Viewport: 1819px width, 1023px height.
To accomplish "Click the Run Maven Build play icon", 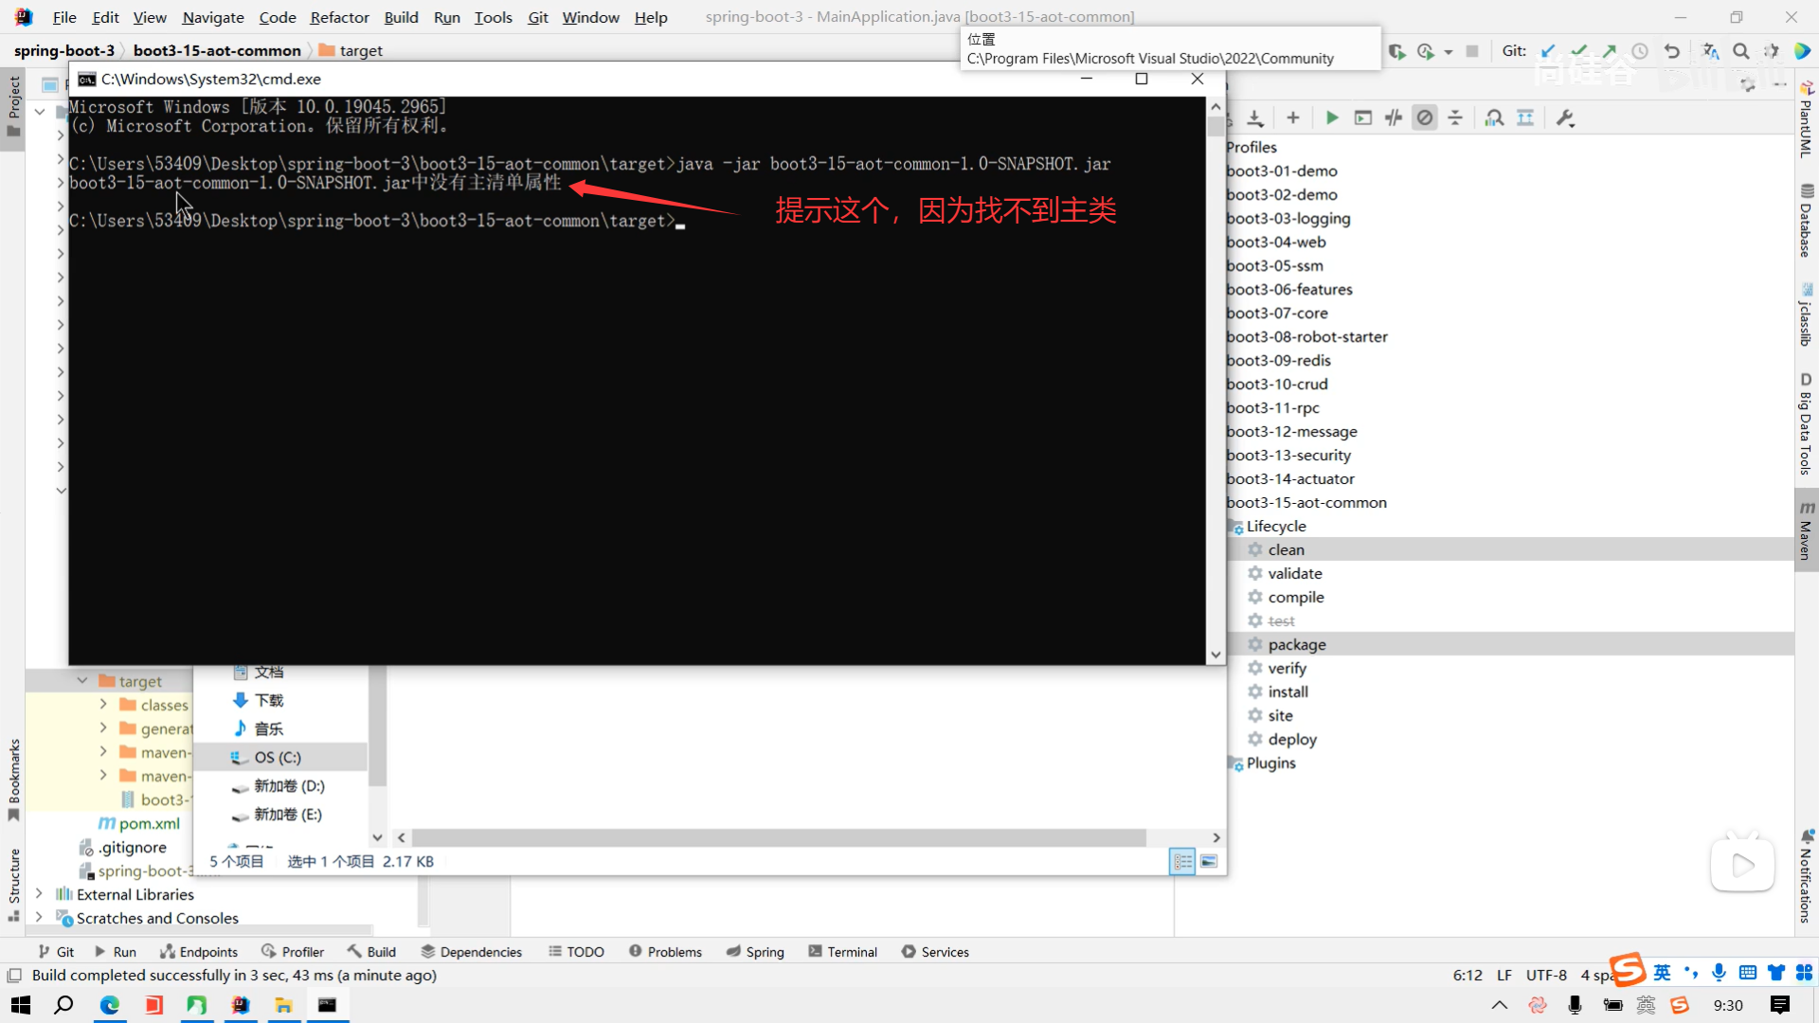I will pos(1331,118).
